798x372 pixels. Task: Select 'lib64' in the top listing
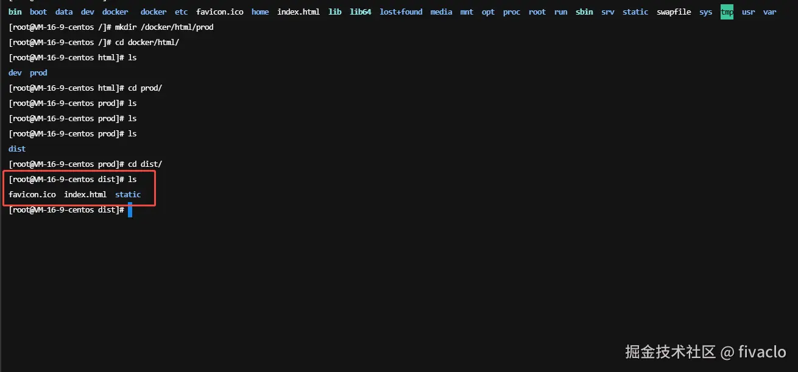361,12
